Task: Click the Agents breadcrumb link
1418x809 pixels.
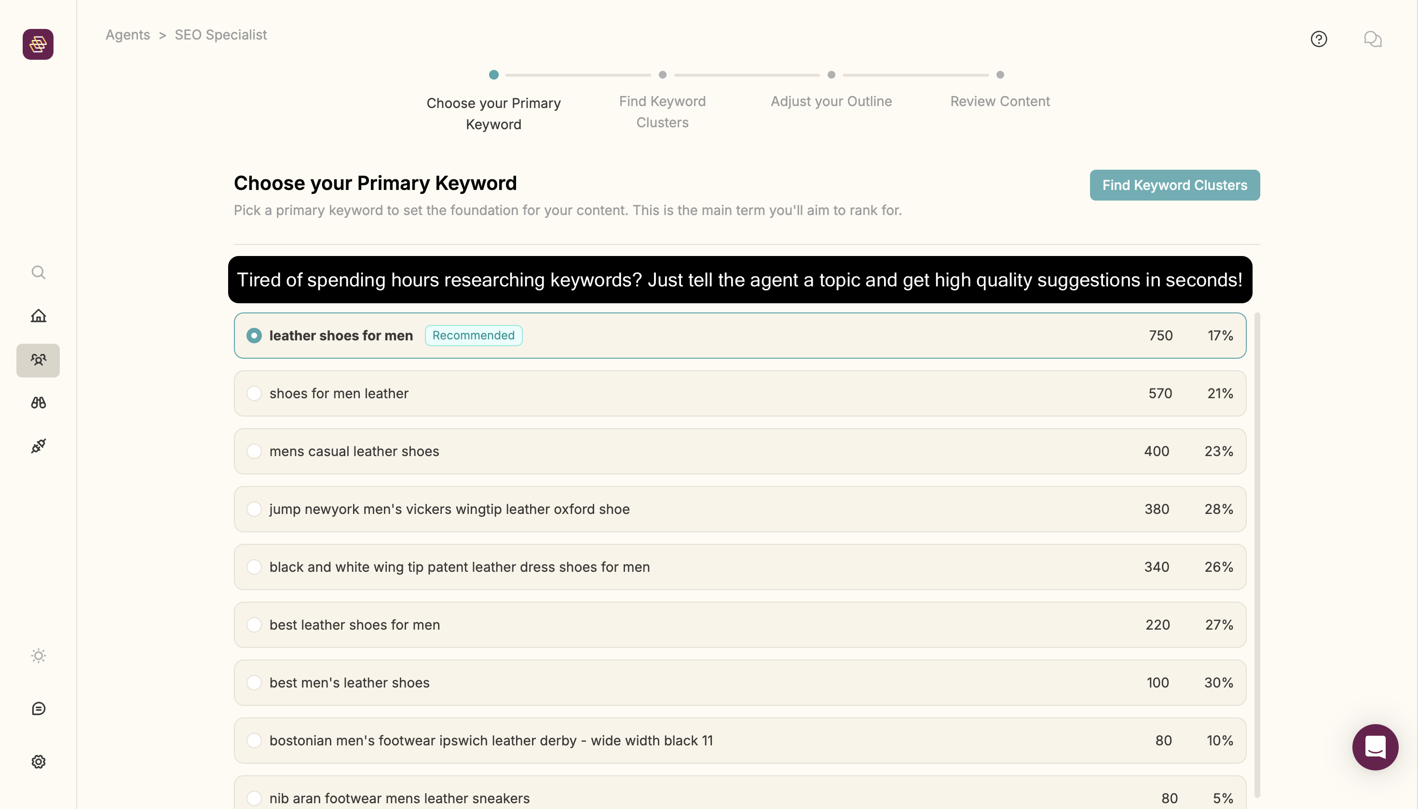Action: coord(127,34)
